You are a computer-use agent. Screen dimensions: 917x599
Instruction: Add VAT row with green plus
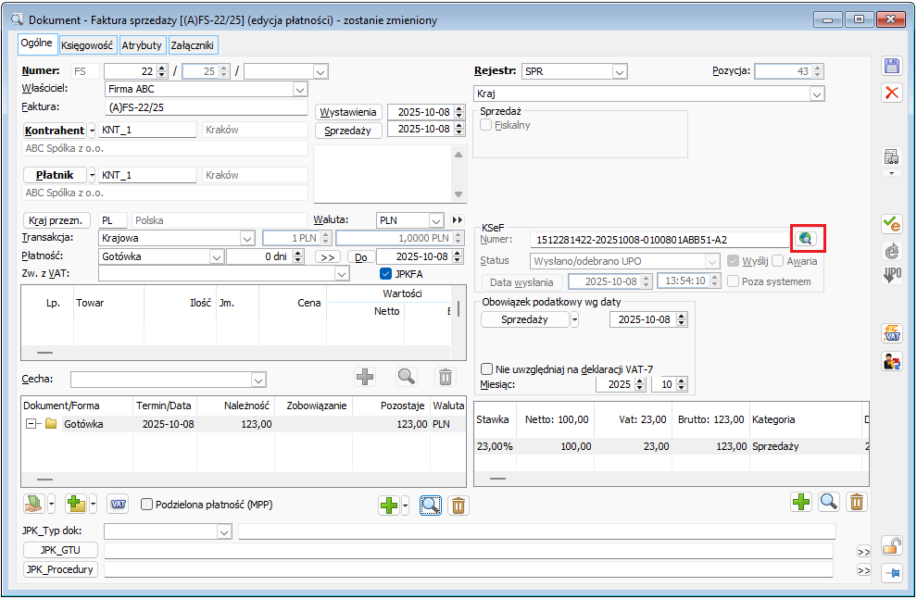(801, 502)
